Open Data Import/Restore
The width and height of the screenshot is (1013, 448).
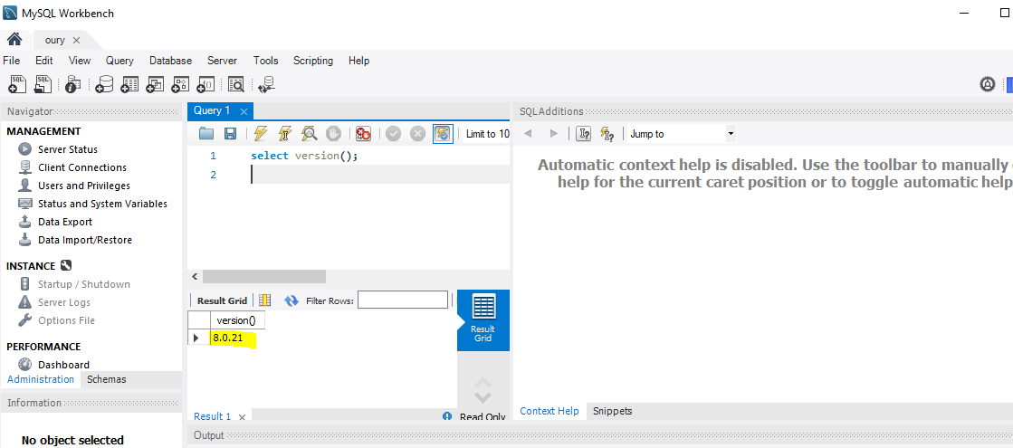84,240
